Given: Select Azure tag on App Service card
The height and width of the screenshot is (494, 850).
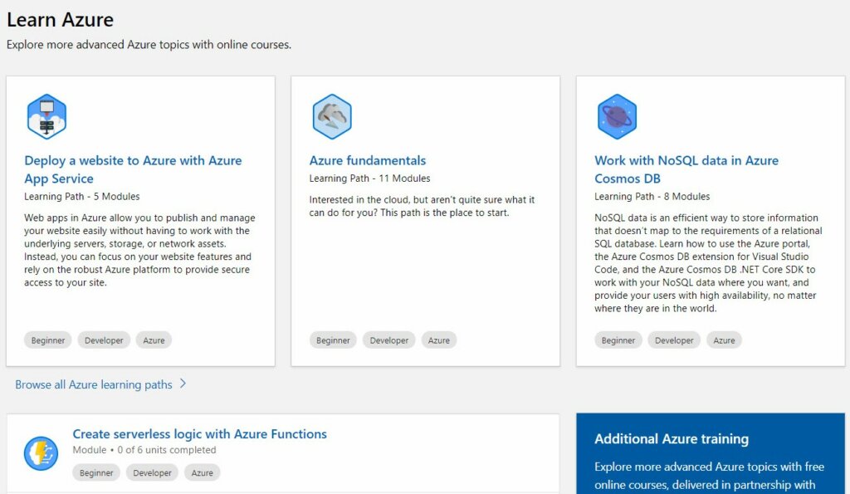Looking at the screenshot, I should (154, 340).
